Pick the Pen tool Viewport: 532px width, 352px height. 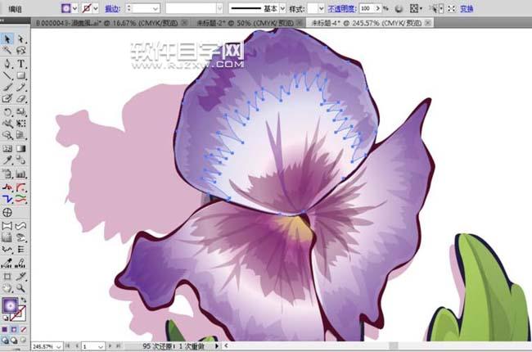pyautogui.click(x=7, y=63)
